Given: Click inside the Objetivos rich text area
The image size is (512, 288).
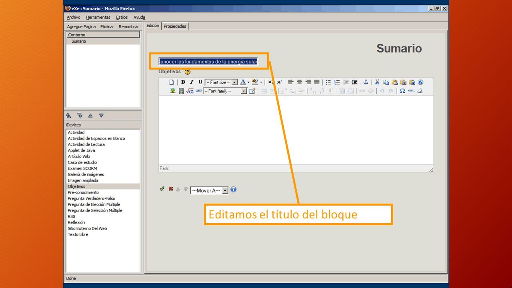Looking at the screenshot, I should click(296, 130).
